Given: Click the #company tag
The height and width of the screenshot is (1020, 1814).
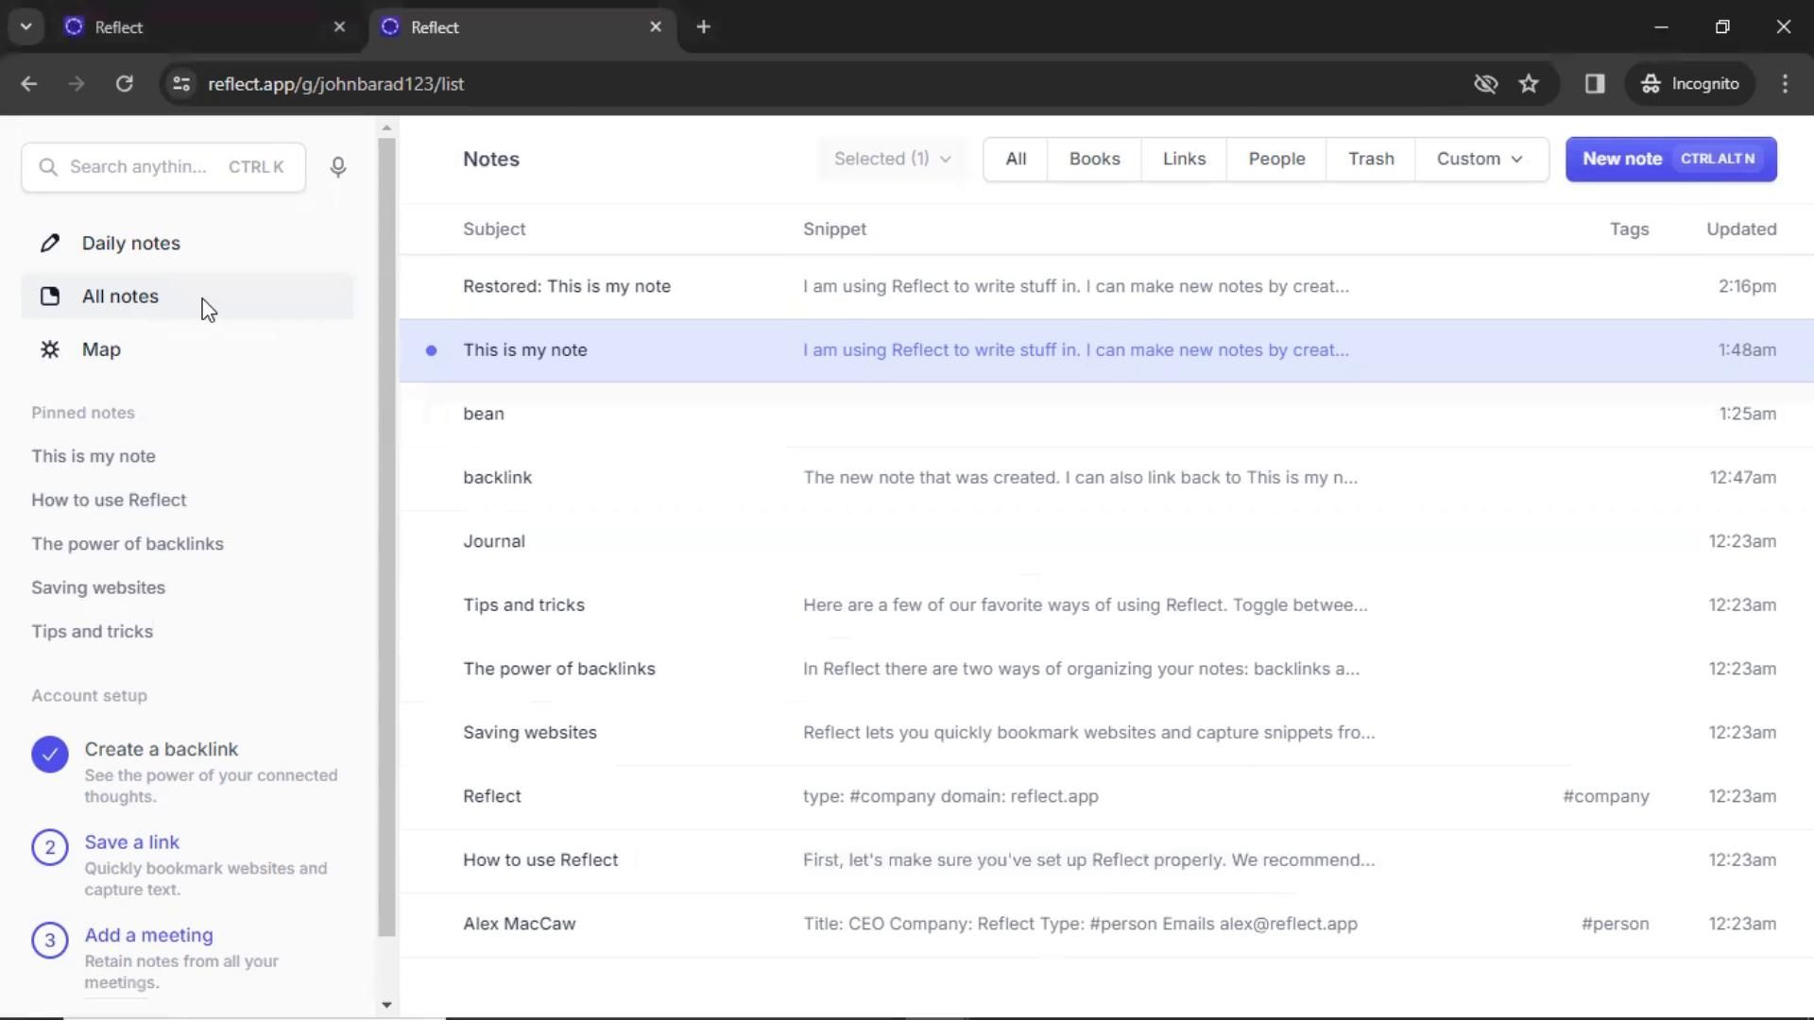Looking at the screenshot, I should (x=1605, y=796).
